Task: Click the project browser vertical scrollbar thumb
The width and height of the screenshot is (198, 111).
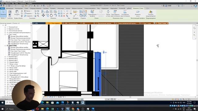Action: pyautogui.click(x=31, y=66)
